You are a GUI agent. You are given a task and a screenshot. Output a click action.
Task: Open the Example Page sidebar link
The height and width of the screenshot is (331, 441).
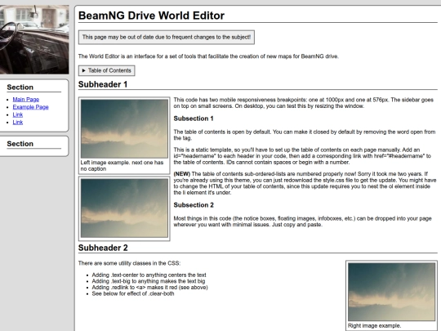[31, 107]
